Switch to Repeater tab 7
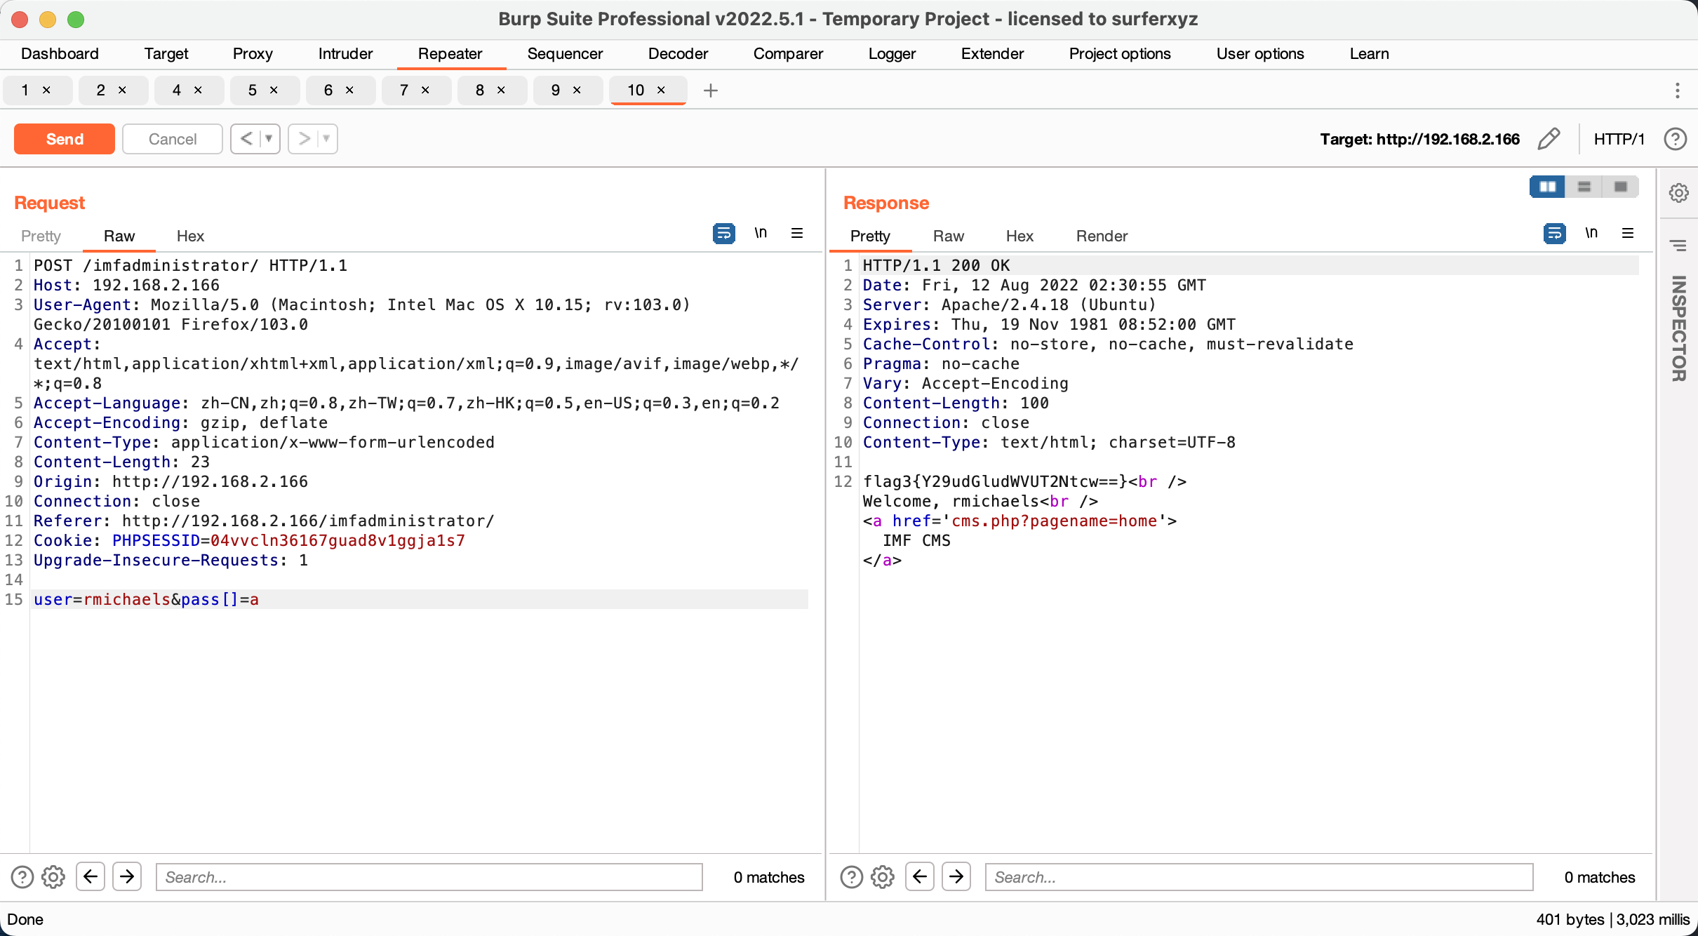 pos(404,90)
